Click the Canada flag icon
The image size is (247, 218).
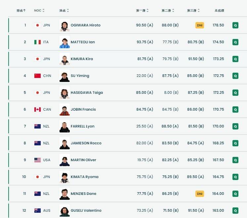click(37, 109)
